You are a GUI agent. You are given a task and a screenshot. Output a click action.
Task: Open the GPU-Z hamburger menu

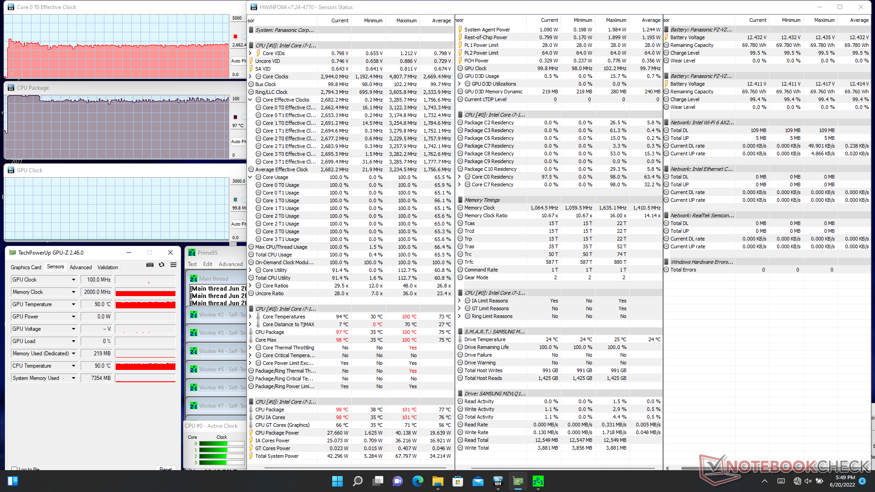[x=173, y=265]
